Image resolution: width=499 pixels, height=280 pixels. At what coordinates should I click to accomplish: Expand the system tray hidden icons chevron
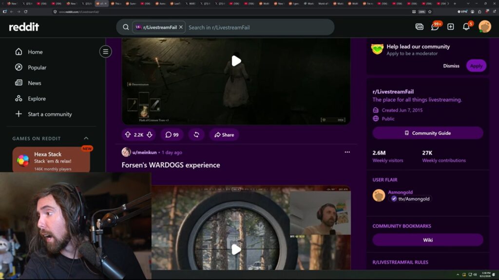tap(458, 275)
